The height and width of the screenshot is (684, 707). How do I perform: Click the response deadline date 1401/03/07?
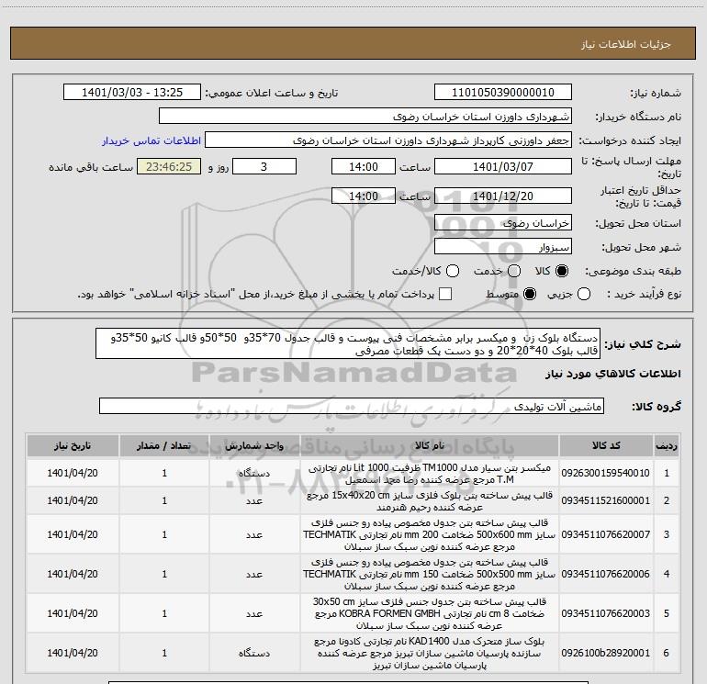click(x=503, y=166)
